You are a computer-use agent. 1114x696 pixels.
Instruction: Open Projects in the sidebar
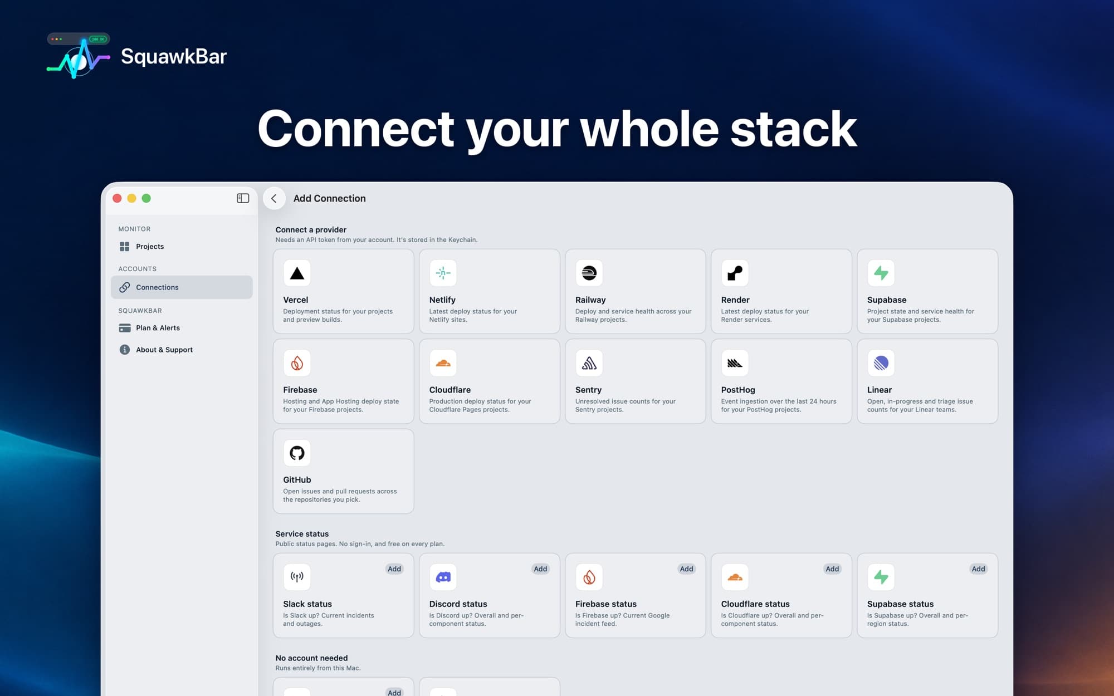pyautogui.click(x=182, y=246)
